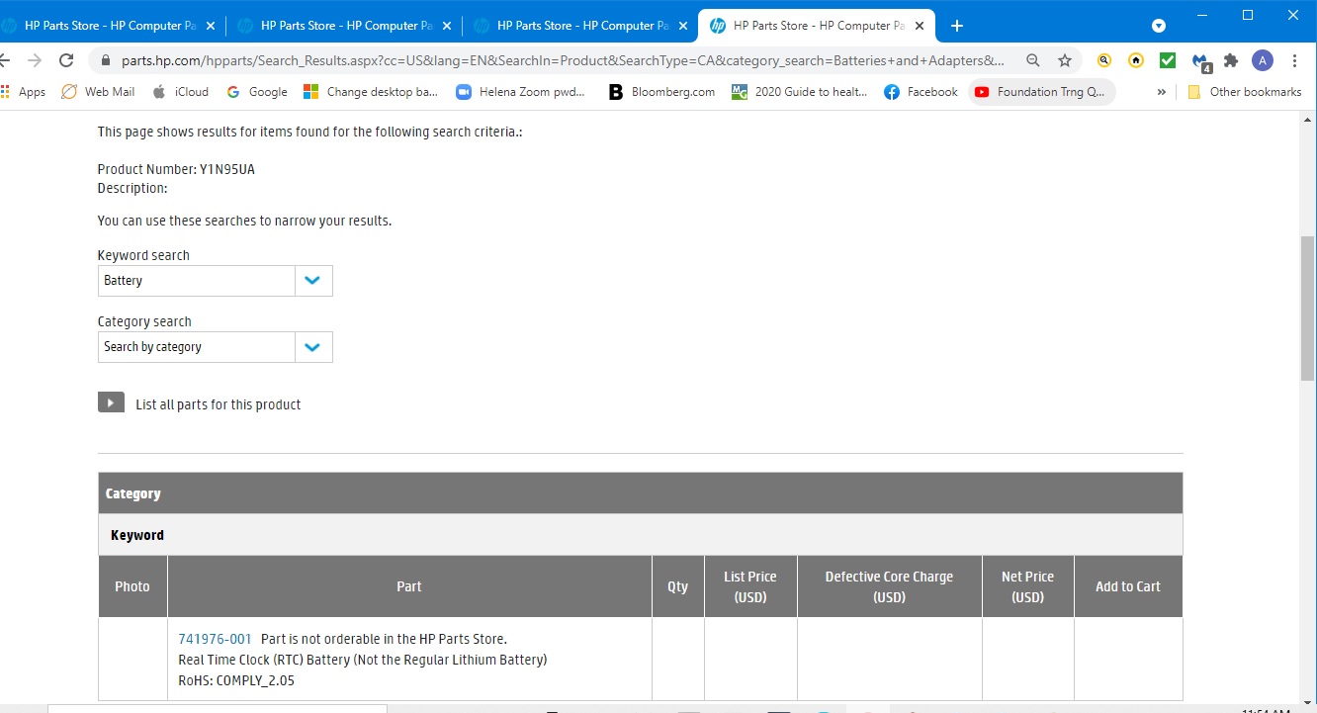1317x713 pixels.
Task: Expand List all parts for this product
Action: click(x=111, y=403)
